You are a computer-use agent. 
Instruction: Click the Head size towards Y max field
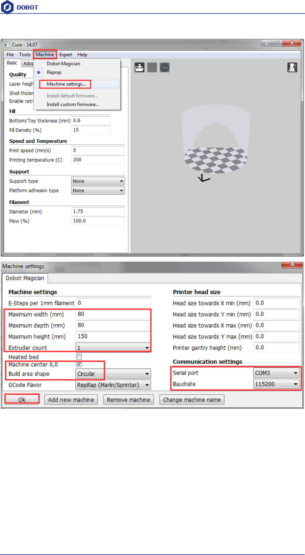coord(276,336)
